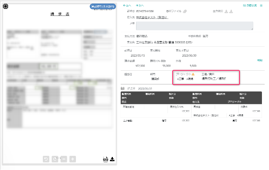Screen dimensions: 269x170
Task: Zoom in the invoice preview with plus
Action: [73, 159]
